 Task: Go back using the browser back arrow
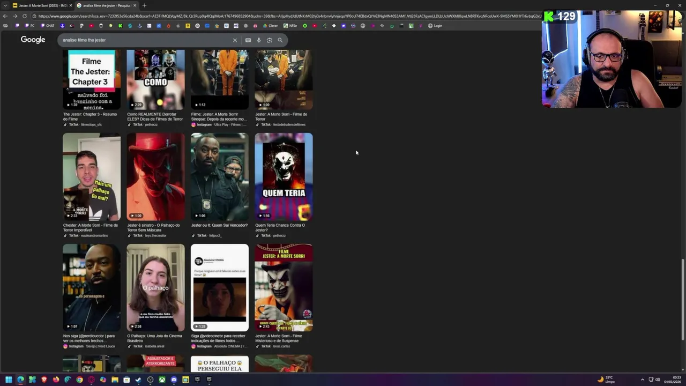[x=5, y=16]
